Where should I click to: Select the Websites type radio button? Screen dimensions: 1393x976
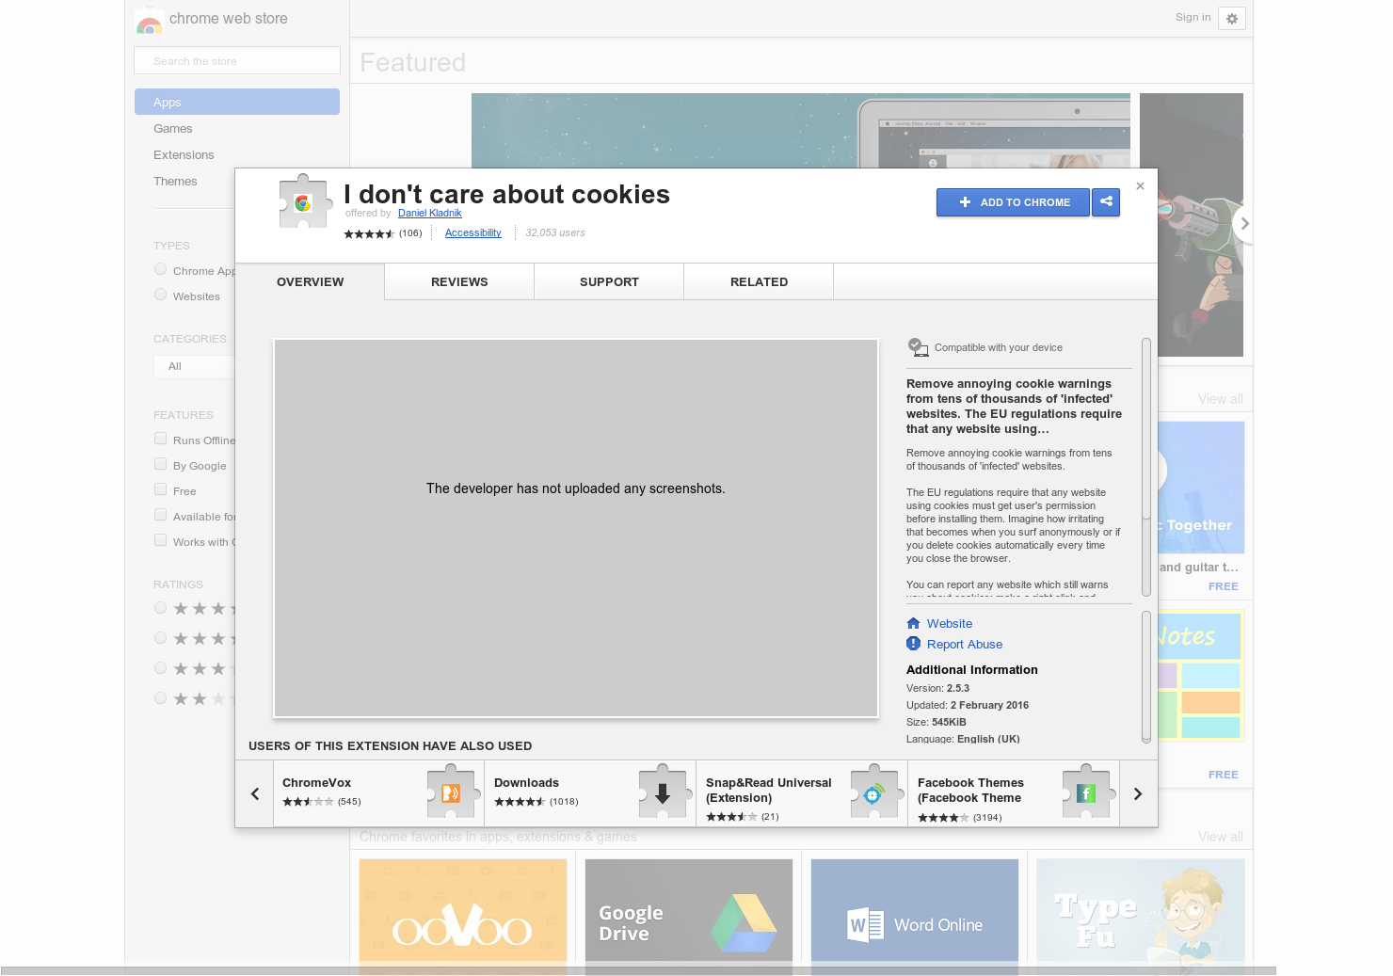click(160, 295)
